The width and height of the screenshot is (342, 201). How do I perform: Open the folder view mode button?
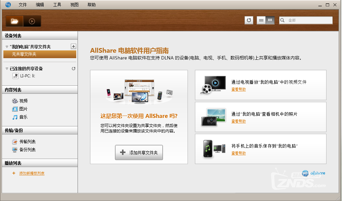(15, 21)
